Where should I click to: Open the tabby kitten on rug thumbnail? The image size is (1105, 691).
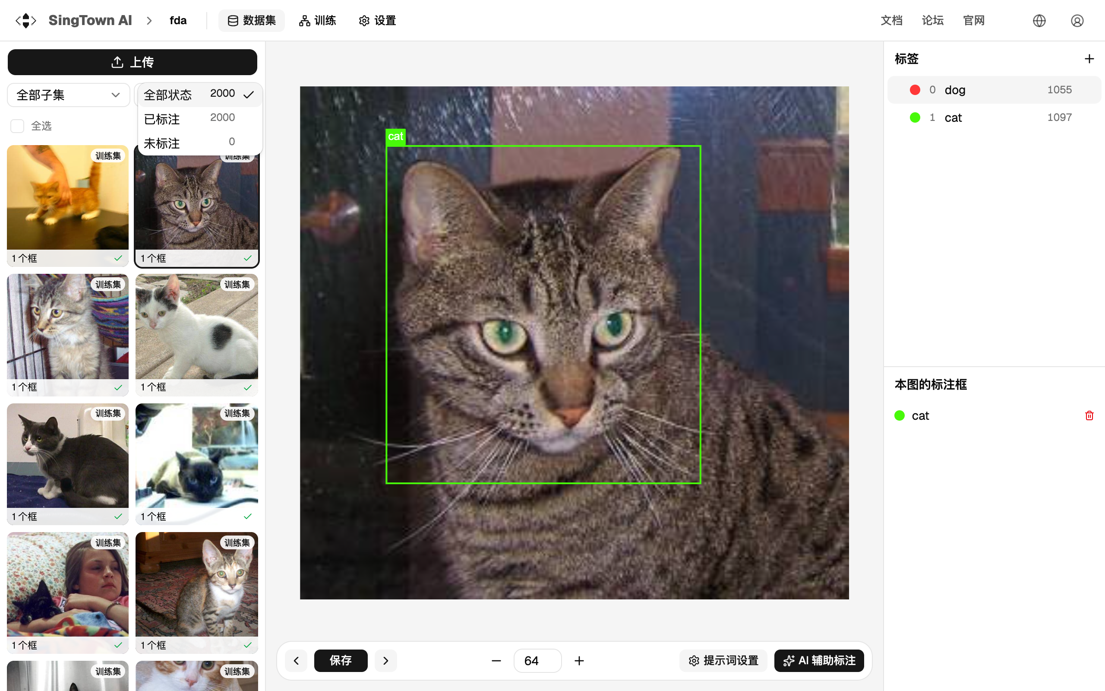(197, 593)
